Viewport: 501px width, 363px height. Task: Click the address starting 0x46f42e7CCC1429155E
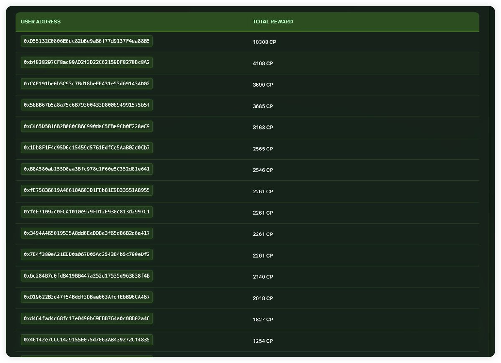point(86,340)
